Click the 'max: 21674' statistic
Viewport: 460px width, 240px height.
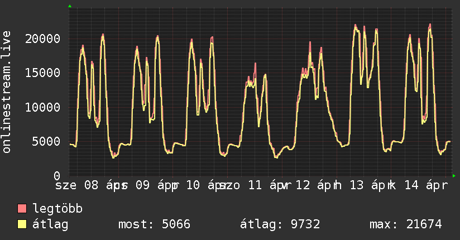(406, 224)
